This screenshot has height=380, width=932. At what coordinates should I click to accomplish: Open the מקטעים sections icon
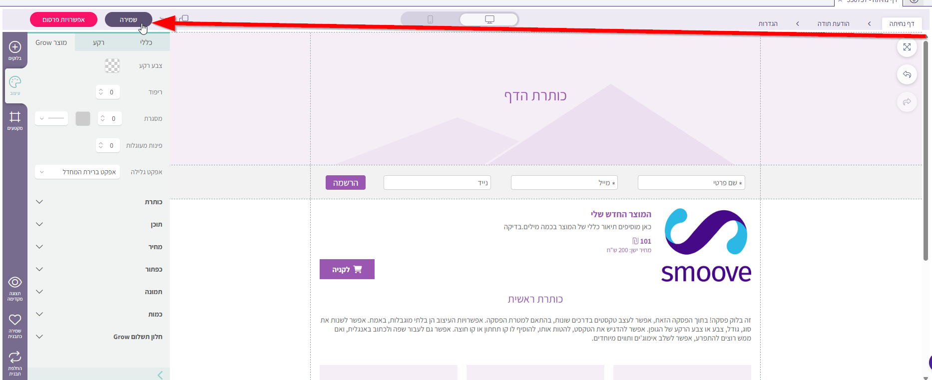pos(15,117)
